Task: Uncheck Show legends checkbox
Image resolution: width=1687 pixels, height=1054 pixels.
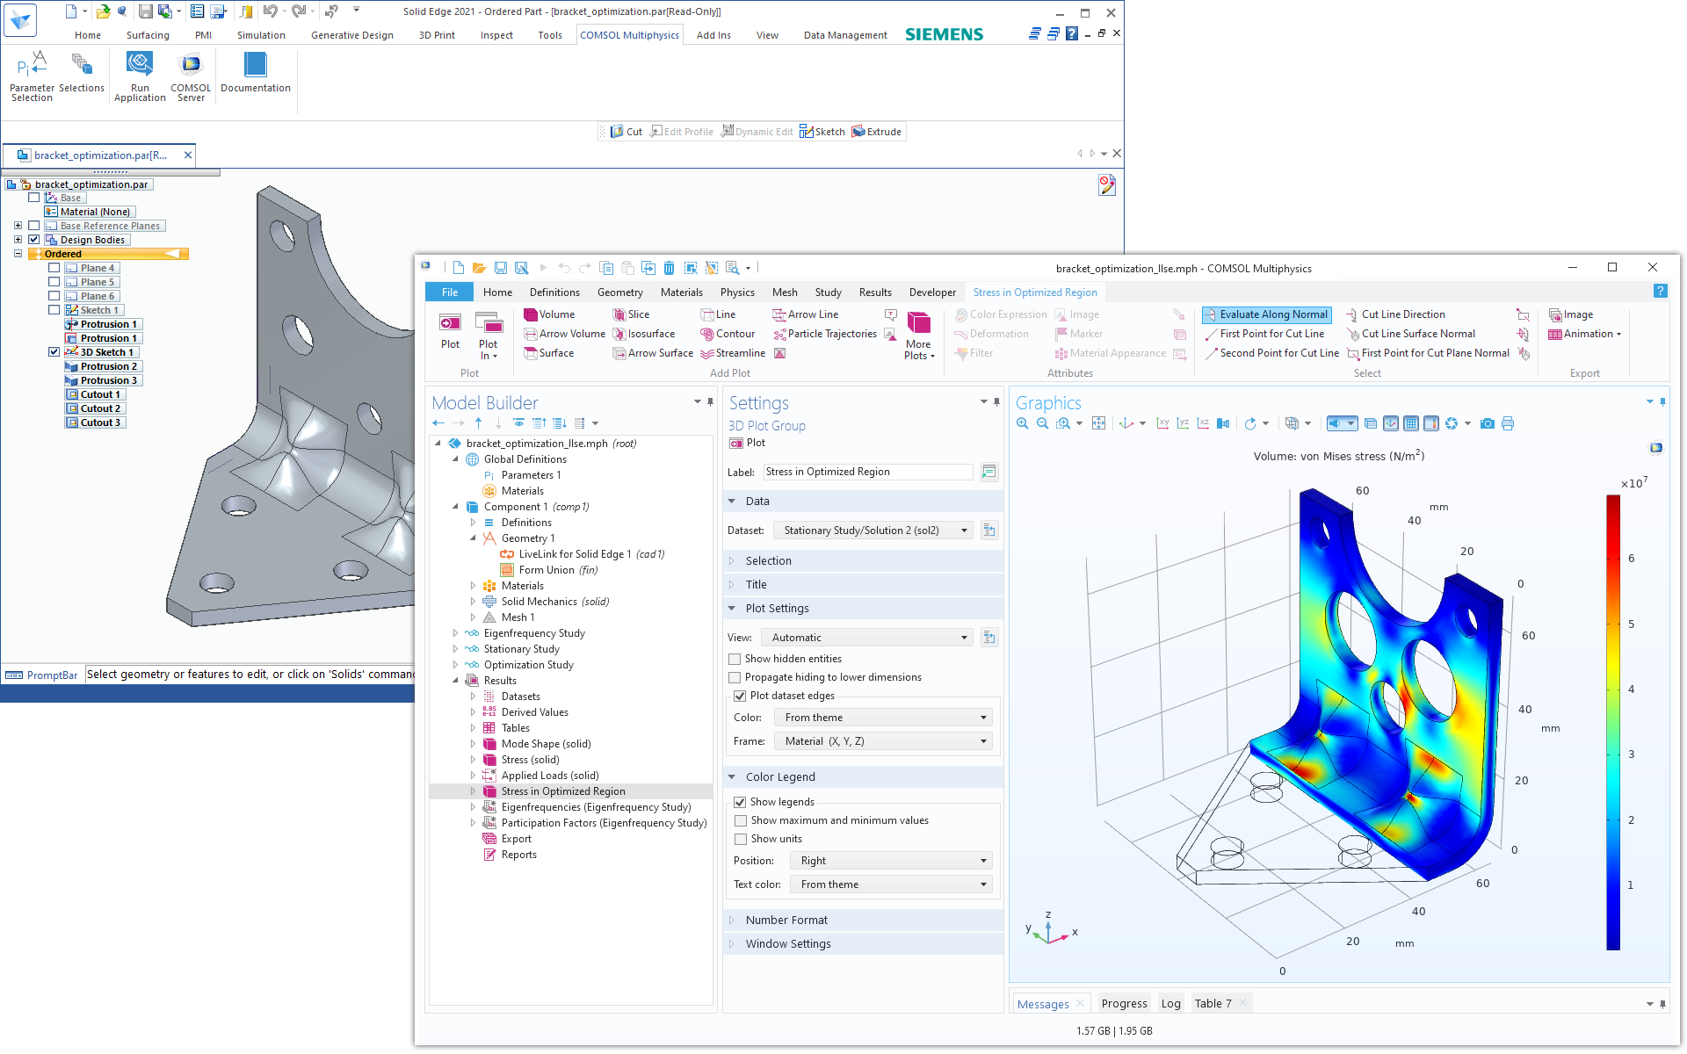Action: click(741, 802)
